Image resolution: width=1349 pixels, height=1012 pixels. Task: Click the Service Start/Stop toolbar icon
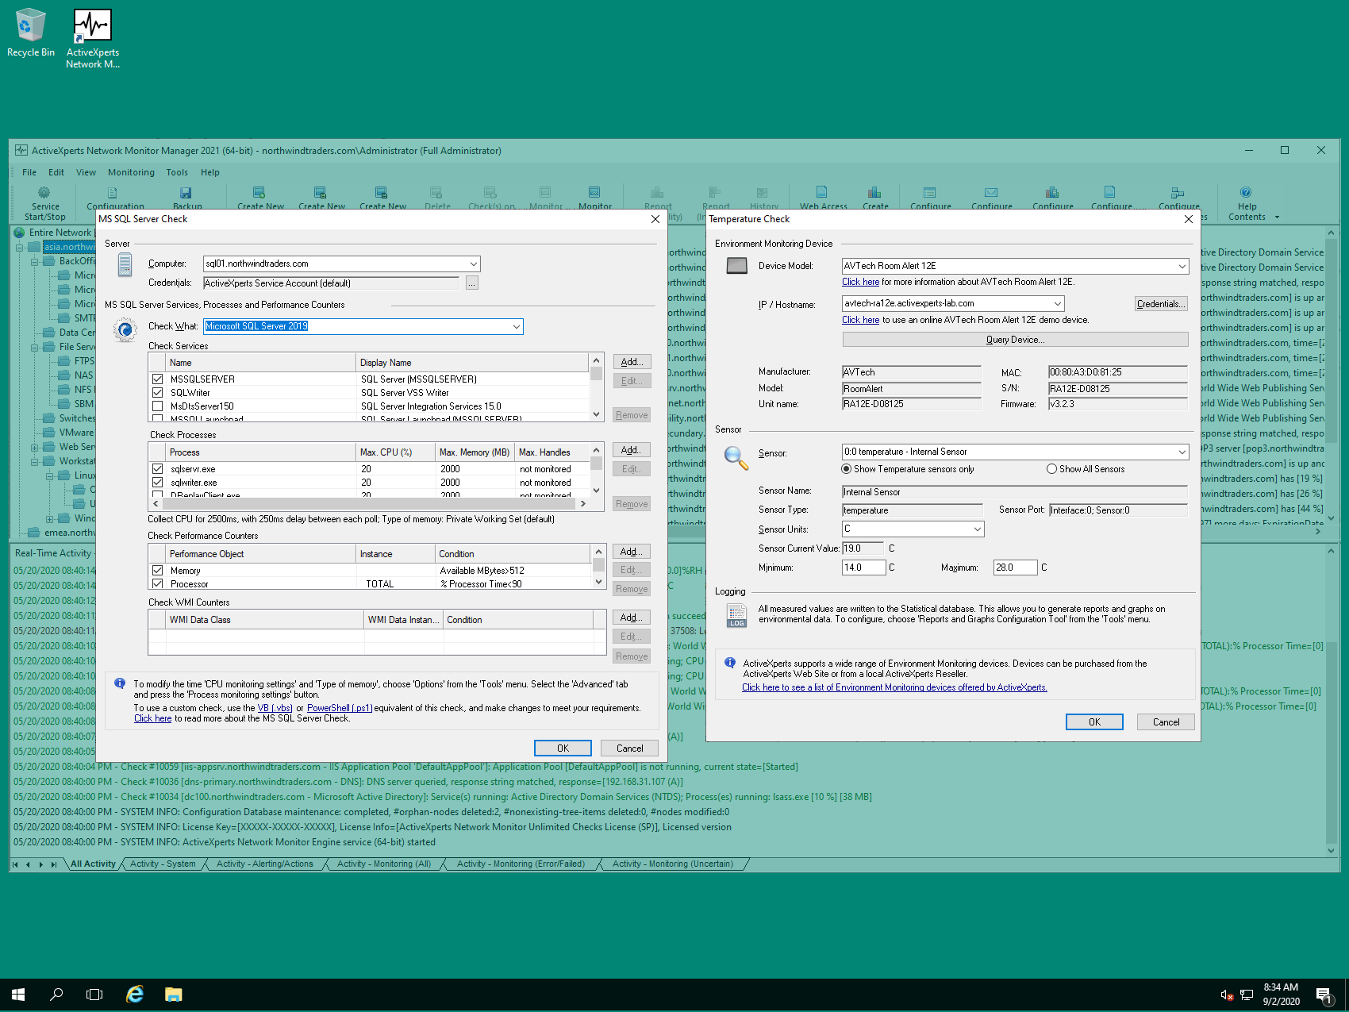coord(44,193)
